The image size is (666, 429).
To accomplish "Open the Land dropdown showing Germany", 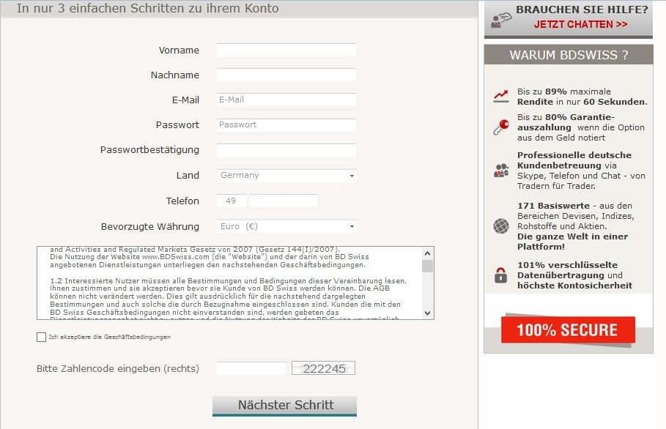I will click(x=286, y=175).
